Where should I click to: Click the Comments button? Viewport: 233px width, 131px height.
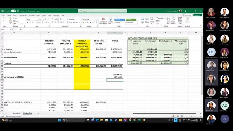coord(187,15)
